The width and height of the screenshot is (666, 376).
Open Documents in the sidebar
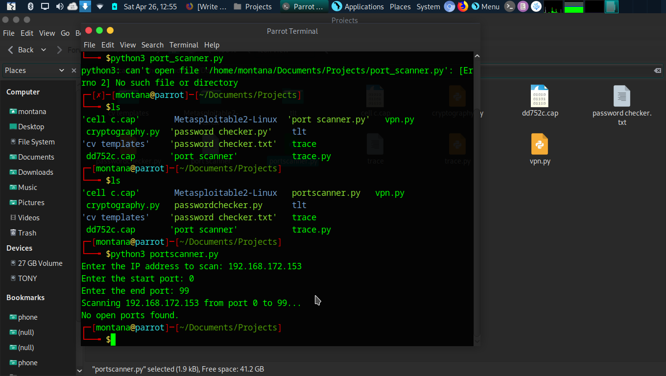point(32,157)
